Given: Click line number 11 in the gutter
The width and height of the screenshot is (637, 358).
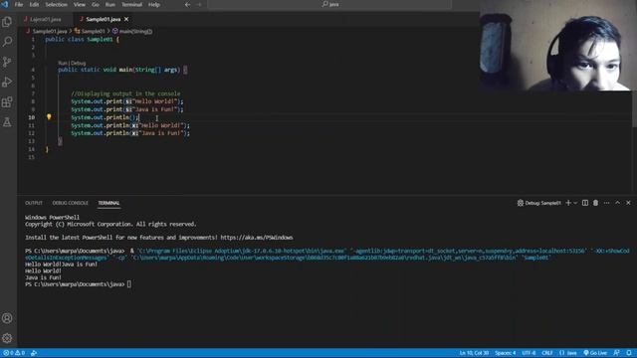Looking at the screenshot, I should [x=31, y=125].
